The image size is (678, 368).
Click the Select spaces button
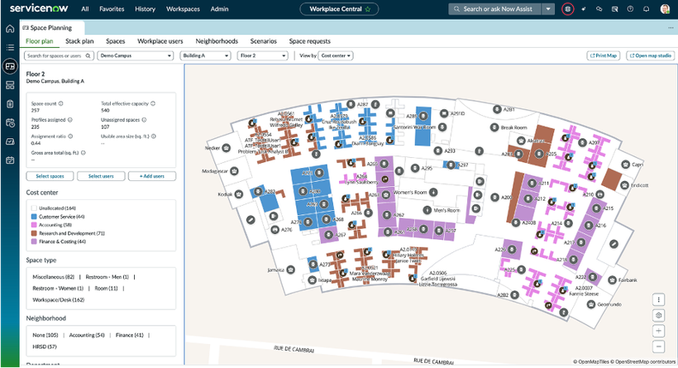[50, 176]
